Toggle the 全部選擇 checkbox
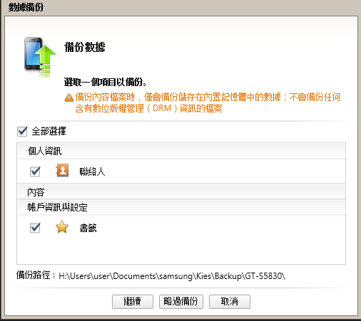 tap(22, 131)
